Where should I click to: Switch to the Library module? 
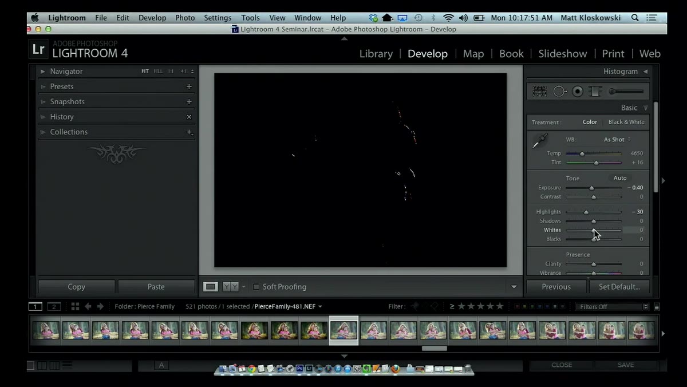pos(376,53)
